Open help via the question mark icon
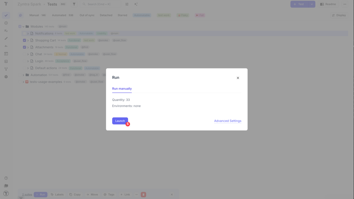This screenshot has height=199, width=354. point(6,178)
